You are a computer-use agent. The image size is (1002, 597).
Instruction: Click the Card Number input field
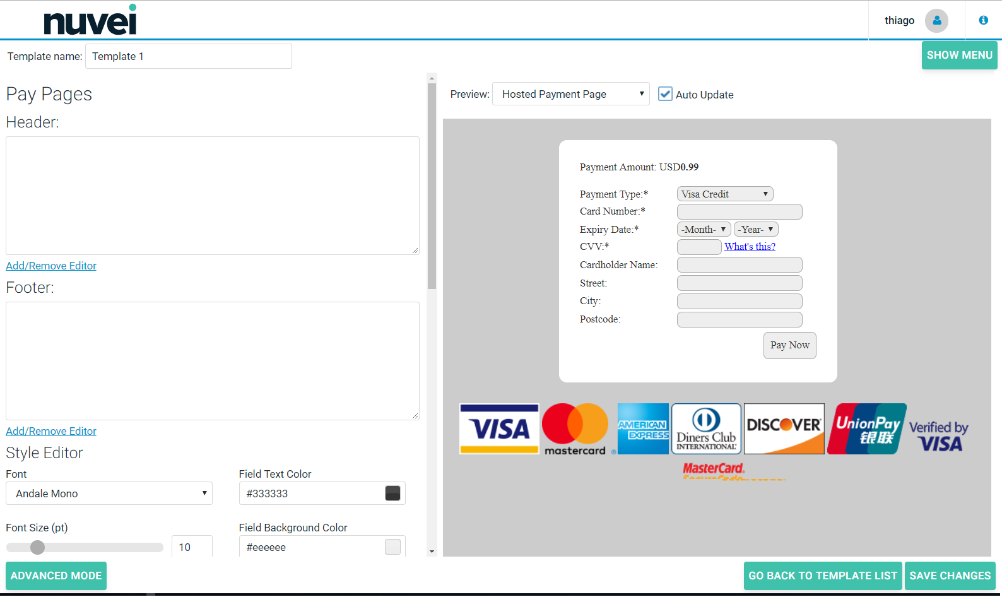click(740, 211)
